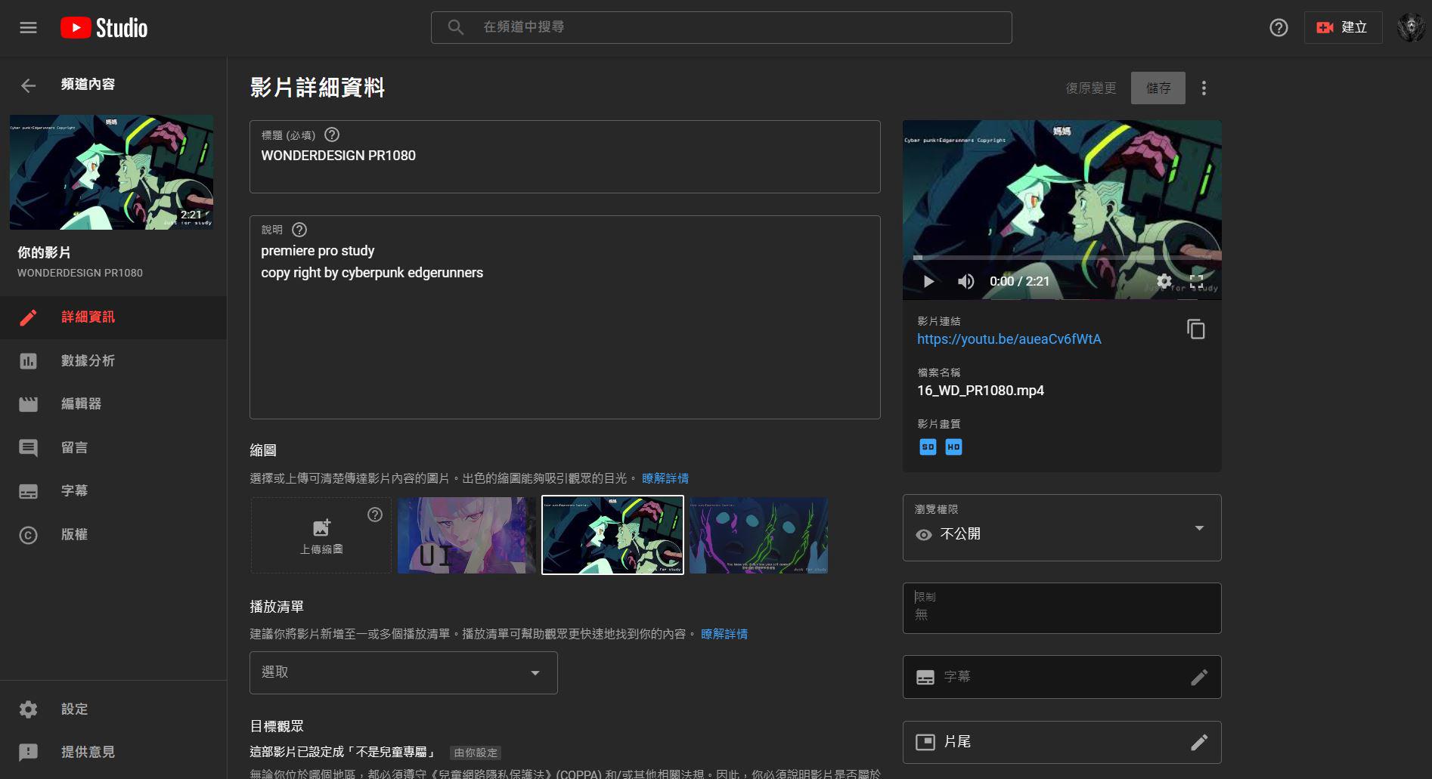This screenshot has height=779, width=1432.
Task: Click Undo changes button
Action: [1091, 88]
